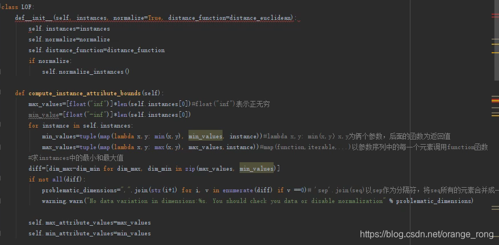Place cursor on 'def __init__' method name

tap(34, 18)
